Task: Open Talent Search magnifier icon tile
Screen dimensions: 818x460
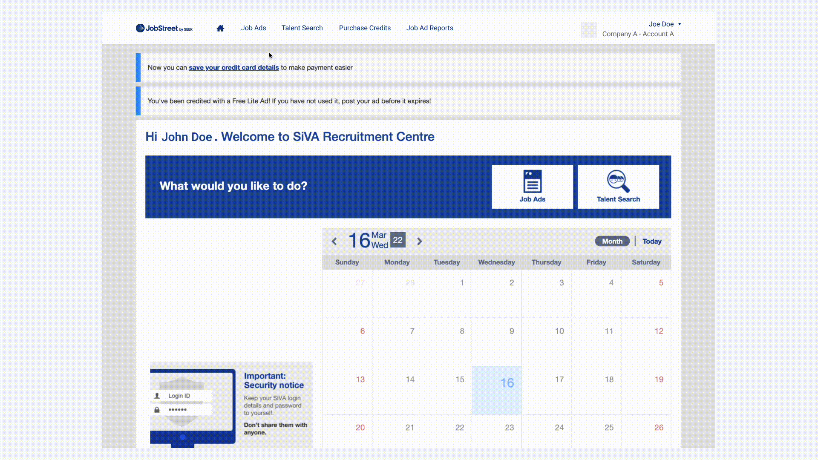Action: 618,187
